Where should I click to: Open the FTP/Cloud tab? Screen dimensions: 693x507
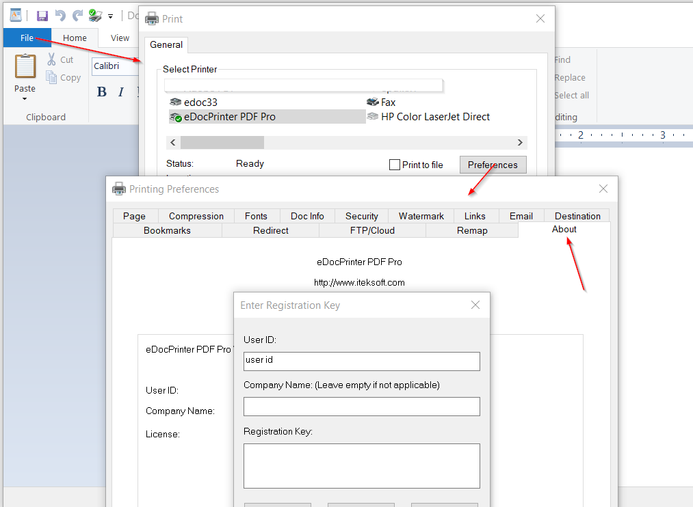372,230
